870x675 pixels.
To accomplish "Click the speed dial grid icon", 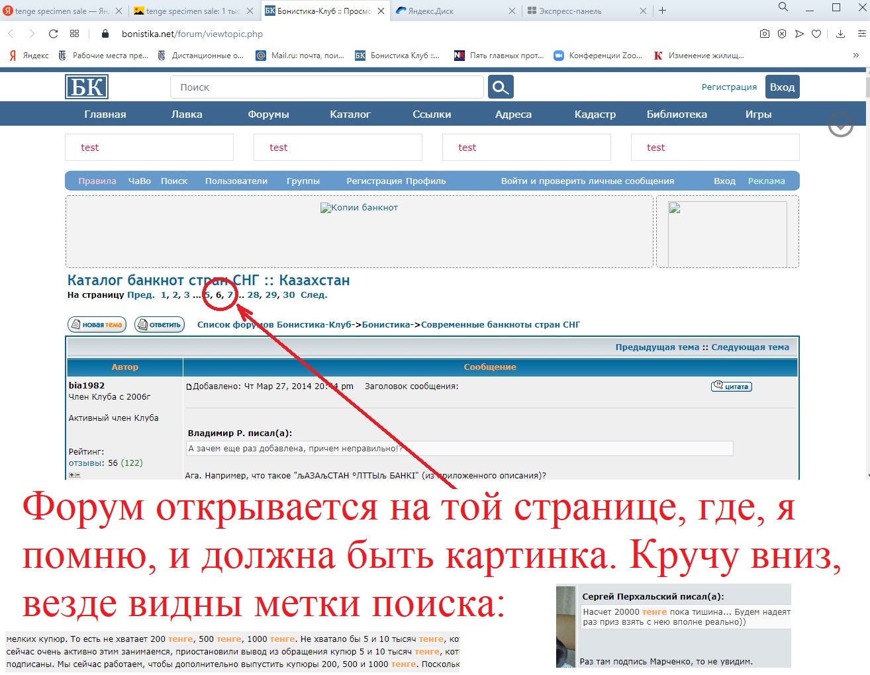I will point(74,34).
